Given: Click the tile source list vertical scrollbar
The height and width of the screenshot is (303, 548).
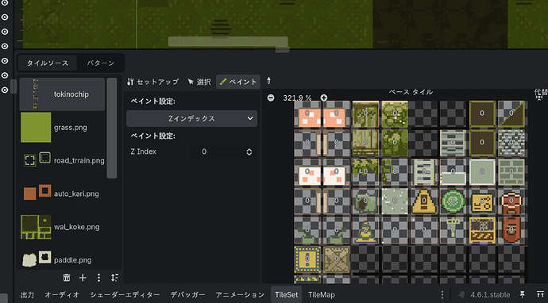Looking at the screenshot, I should click(x=112, y=128).
